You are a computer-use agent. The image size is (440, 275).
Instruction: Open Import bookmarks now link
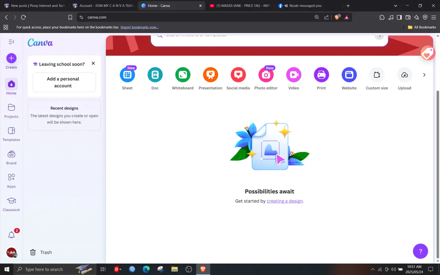click(x=140, y=27)
